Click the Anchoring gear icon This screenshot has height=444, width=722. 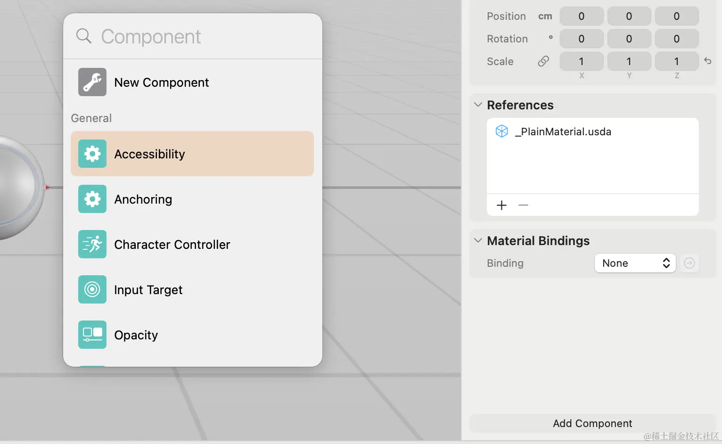92,199
